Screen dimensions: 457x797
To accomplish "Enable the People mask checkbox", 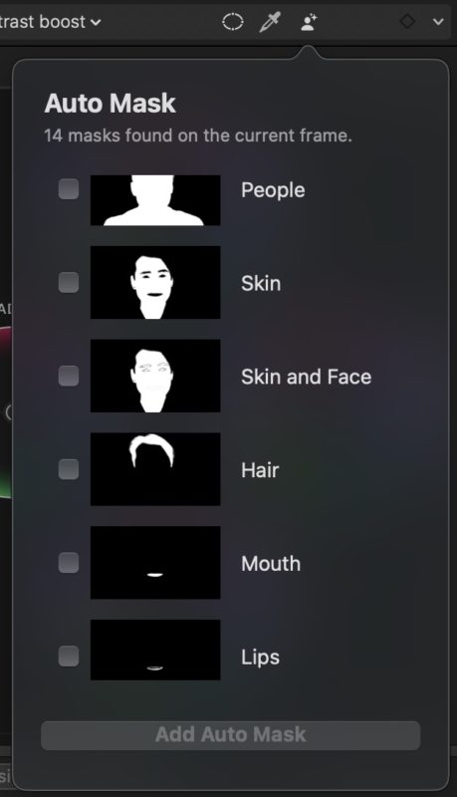I will [x=69, y=189].
